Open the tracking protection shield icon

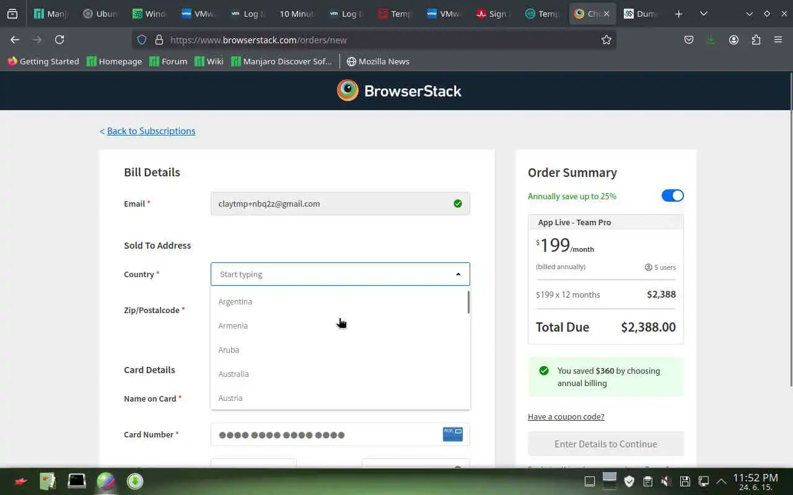pyautogui.click(x=142, y=40)
